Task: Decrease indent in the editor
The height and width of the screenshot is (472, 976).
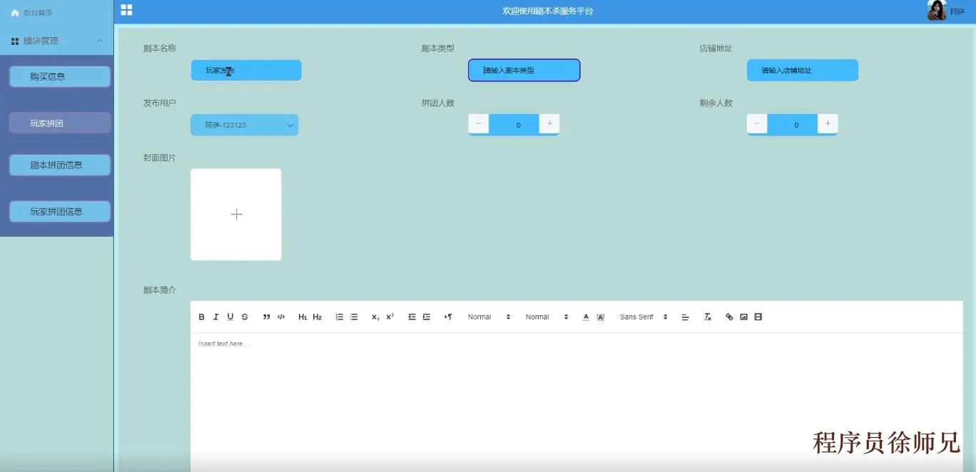Action: point(412,317)
